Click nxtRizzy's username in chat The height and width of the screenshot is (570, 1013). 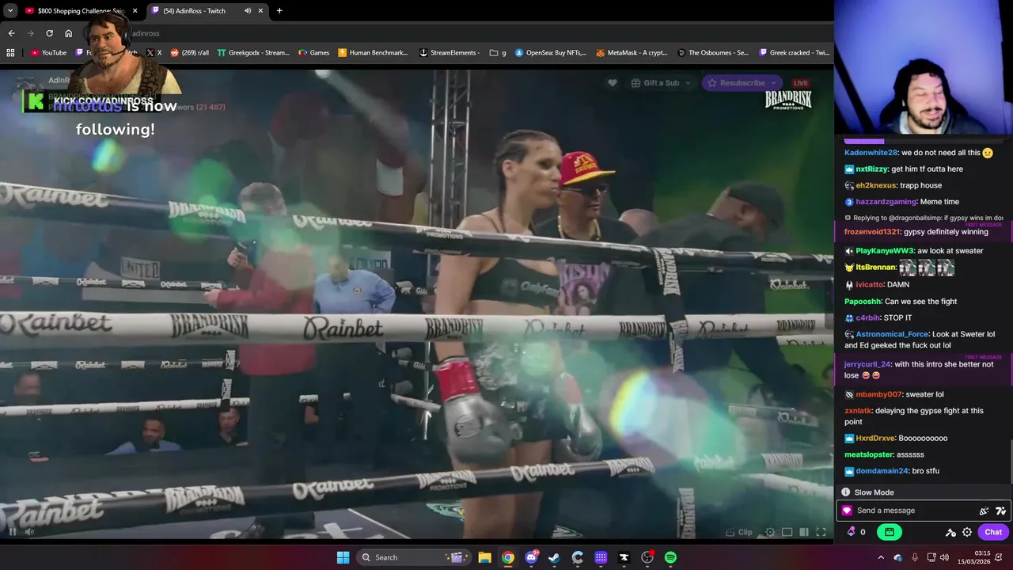click(x=871, y=169)
